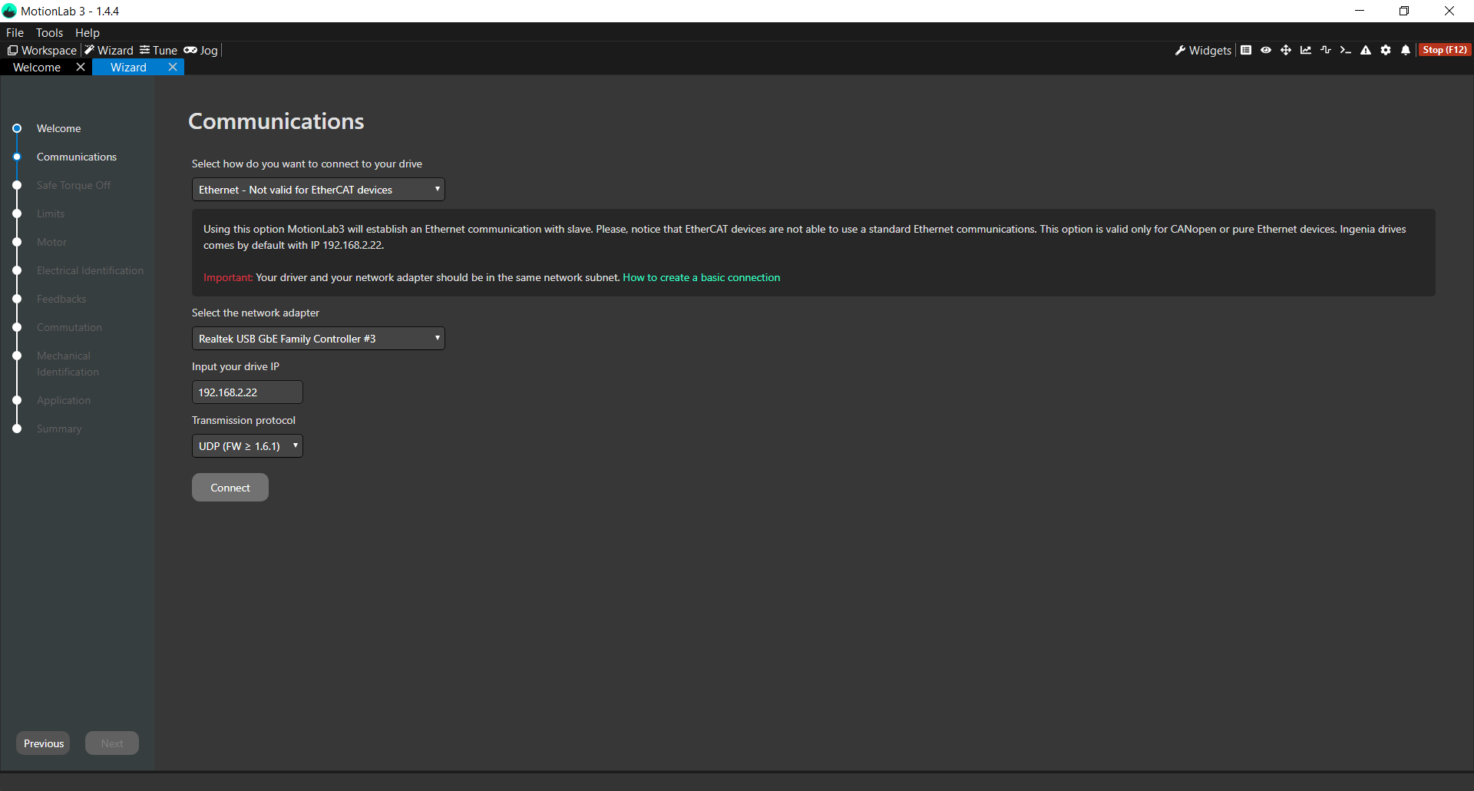This screenshot has width=1474, height=791.
Task: Open the Tune sliders tool
Action: pos(158,51)
